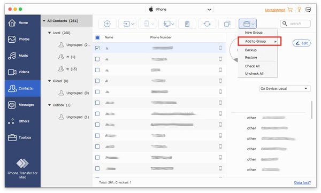The width and height of the screenshot is (321, 193).
Task: Click the refresh contacts icon
Action: [207, 24]
